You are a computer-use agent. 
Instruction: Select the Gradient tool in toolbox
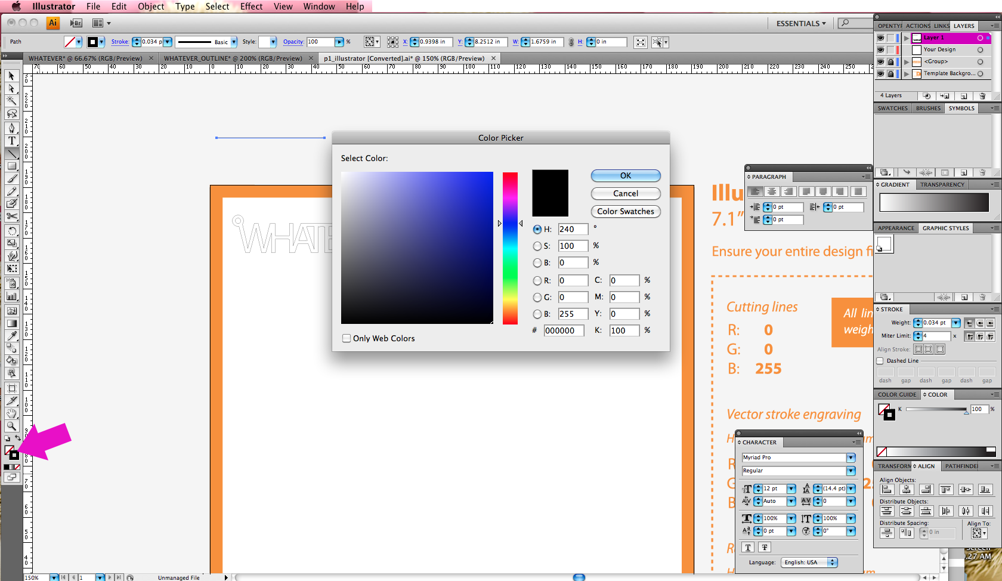(x=11, y=323)
